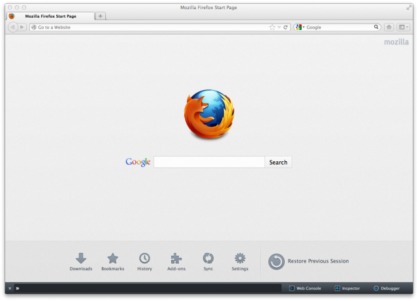Click the mozilla link at top right

[396, 42]
